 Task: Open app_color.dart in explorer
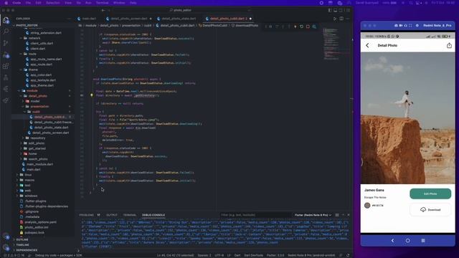(x=41, y=75)
